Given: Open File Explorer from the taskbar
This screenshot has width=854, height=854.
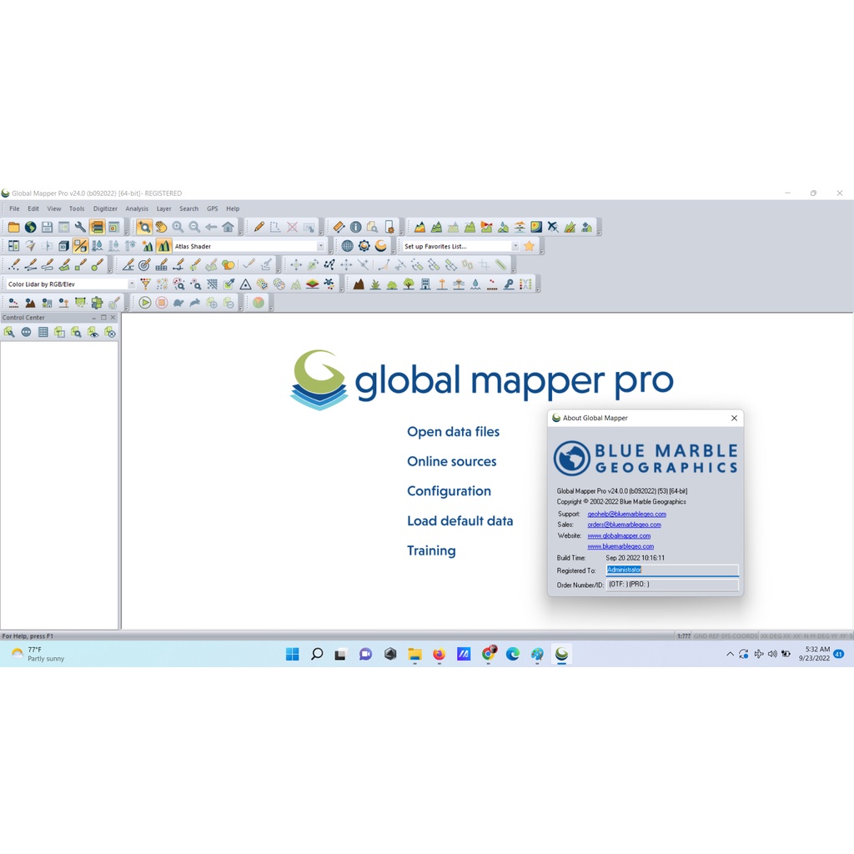Looking at the screenshot, I should coord(415,654).
